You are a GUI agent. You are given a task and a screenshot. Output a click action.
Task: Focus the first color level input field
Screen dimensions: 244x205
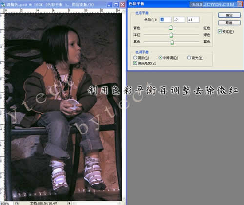165,20
